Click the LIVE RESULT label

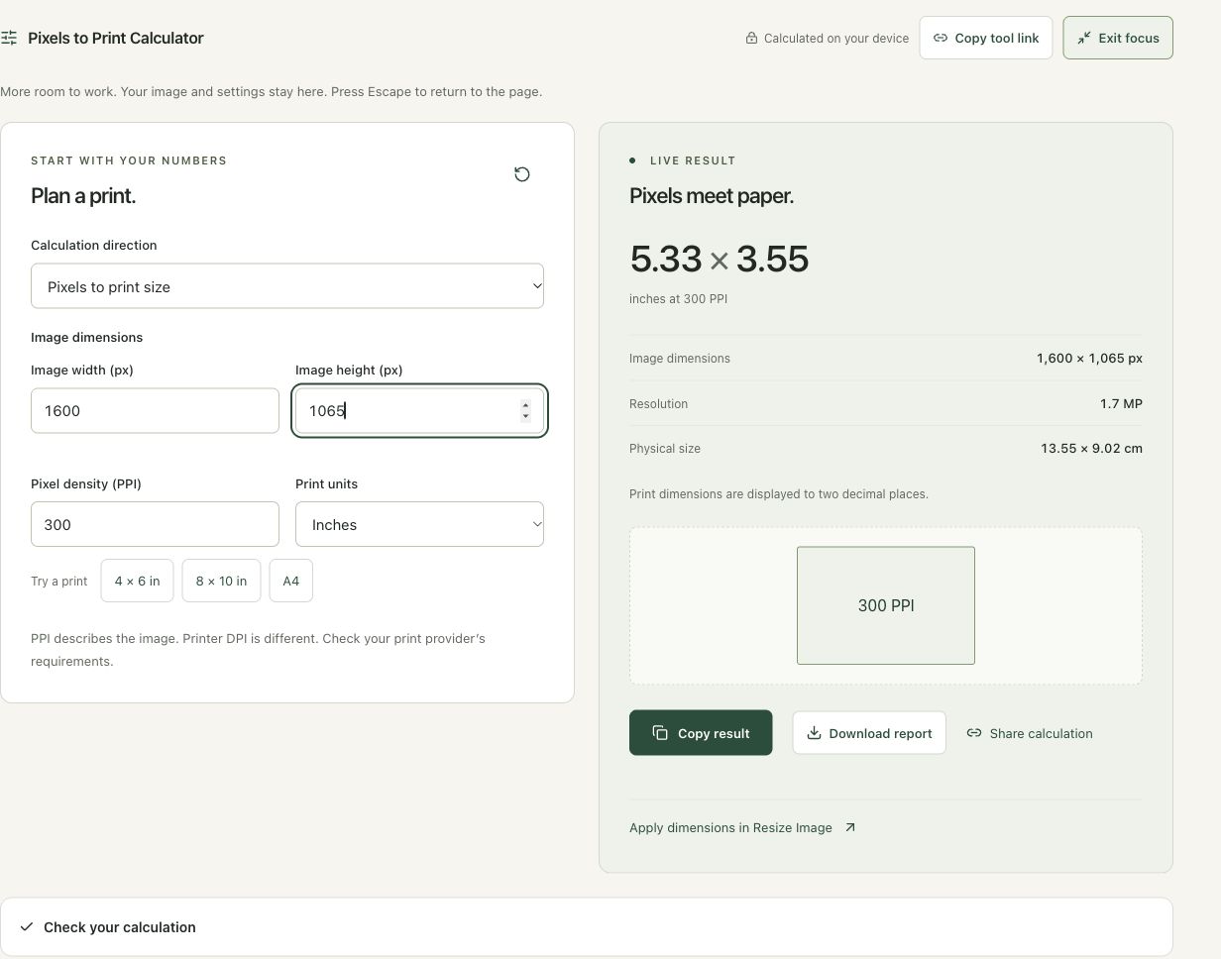693,160
